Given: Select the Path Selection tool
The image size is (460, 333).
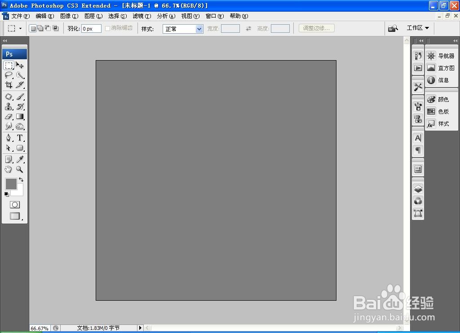Looking at the screenshot, I should [9, 148].
